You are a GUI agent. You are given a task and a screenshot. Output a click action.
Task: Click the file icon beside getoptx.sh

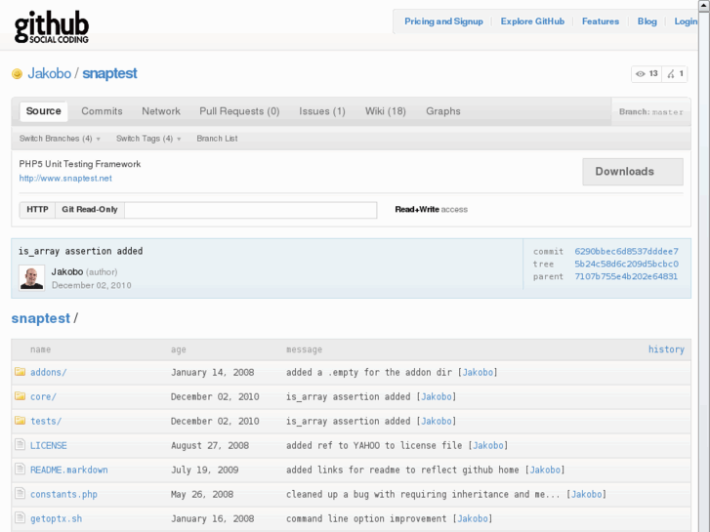pyautogui.click(x=20, y=518)
